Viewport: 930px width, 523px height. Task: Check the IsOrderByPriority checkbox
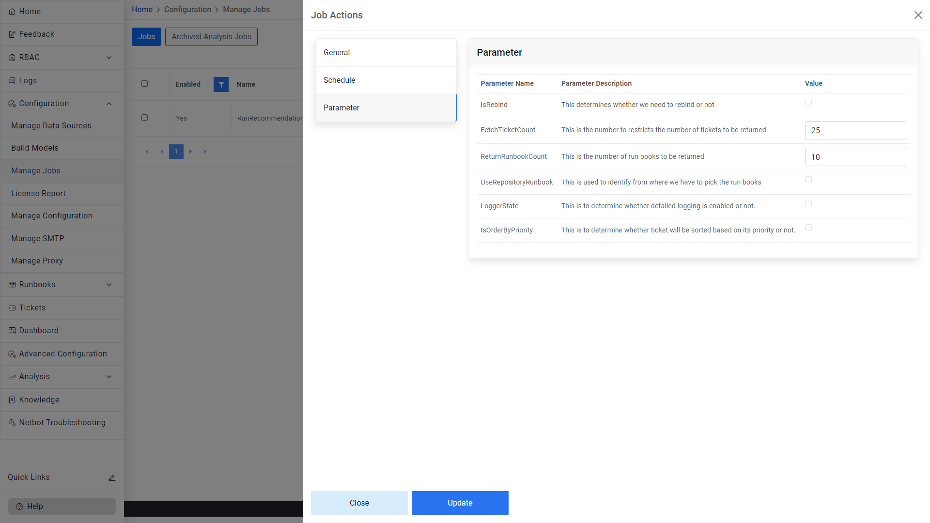pyautogui.click(x=808, y=228)
